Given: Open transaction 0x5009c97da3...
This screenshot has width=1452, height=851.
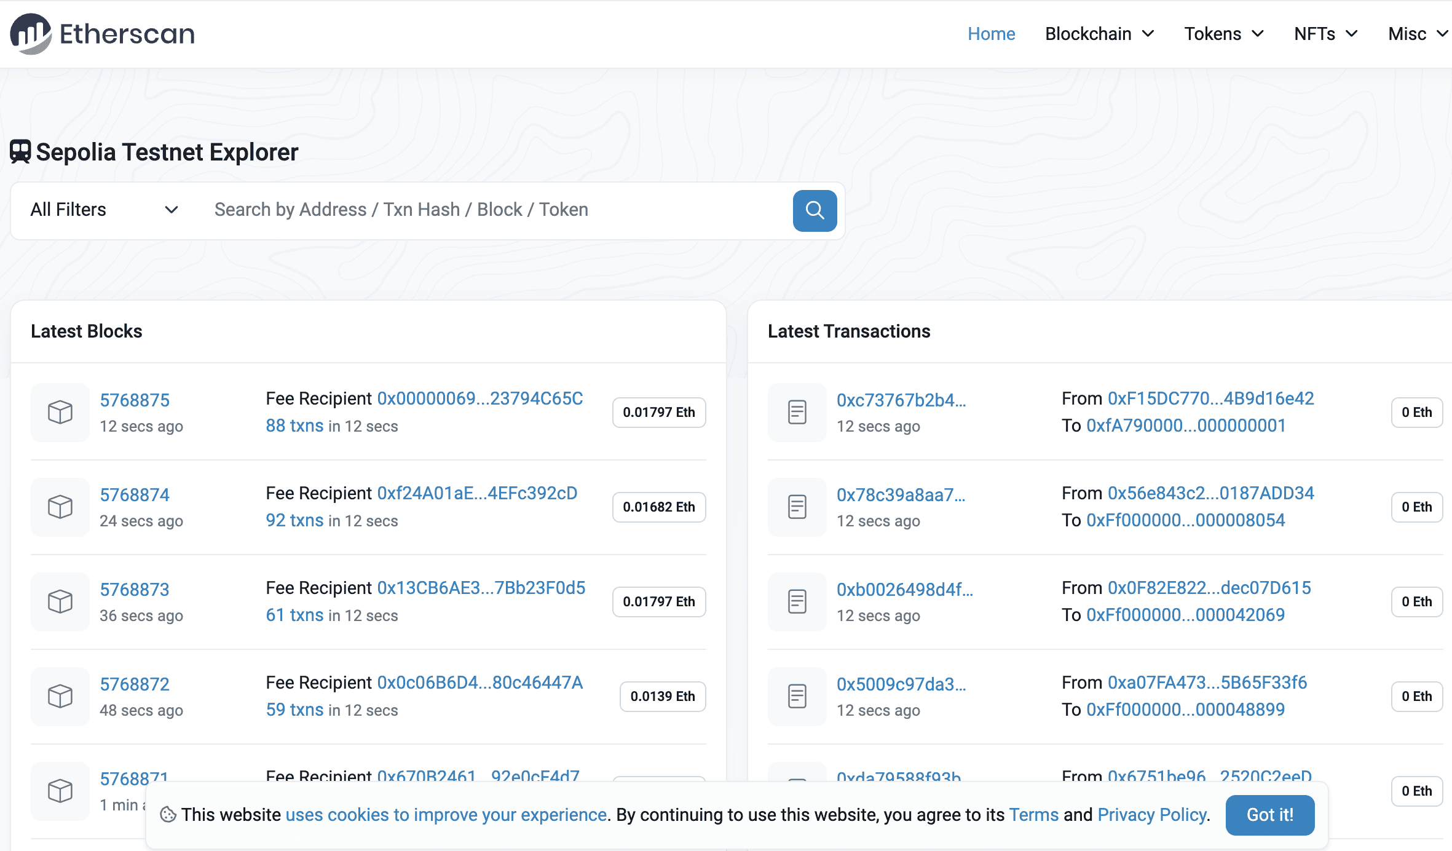Looking at the screenshot, I should tap(901, 684).
